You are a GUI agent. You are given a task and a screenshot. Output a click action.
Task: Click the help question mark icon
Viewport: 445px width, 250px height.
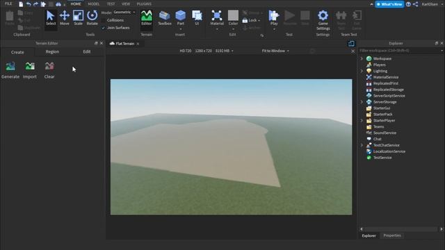408,4
